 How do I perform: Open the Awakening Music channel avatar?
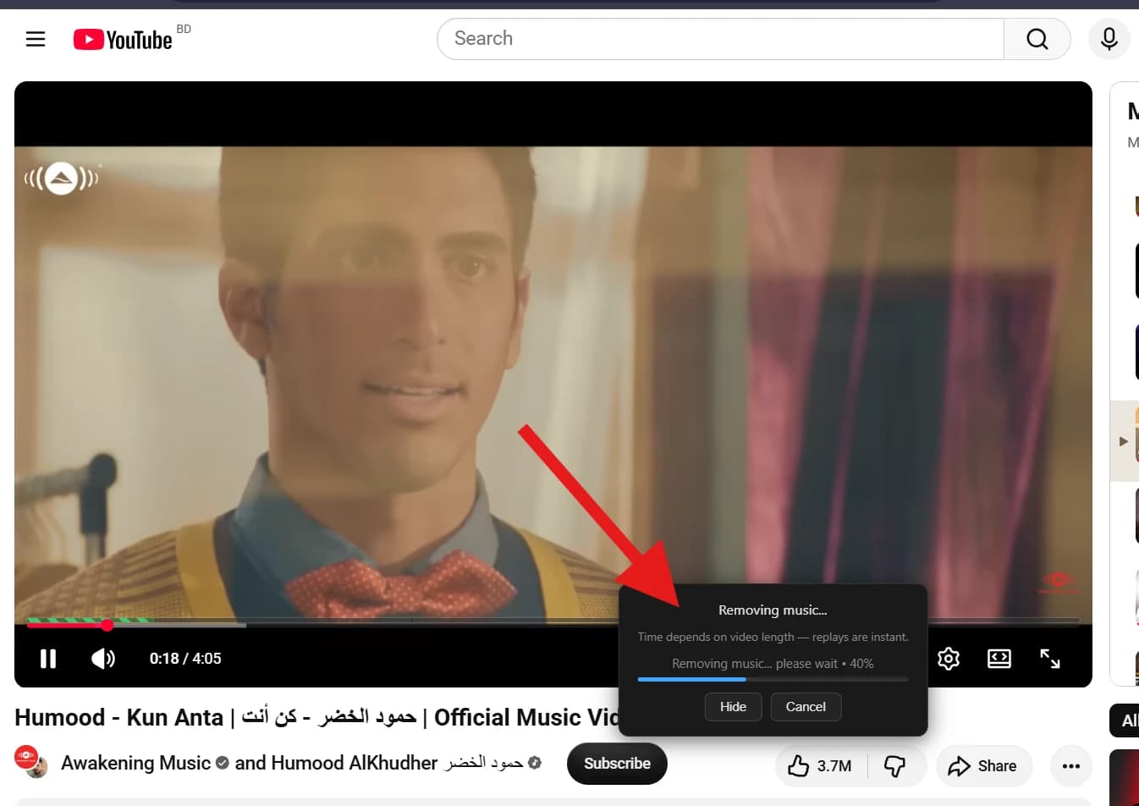(x=30, y=761)
